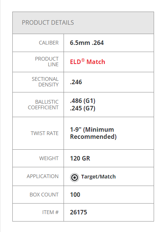Image resolution: width=166 pixels, height=232 pixels.
Task: Select the 6.5mm .264 caliber value
Action: point(87,43)
